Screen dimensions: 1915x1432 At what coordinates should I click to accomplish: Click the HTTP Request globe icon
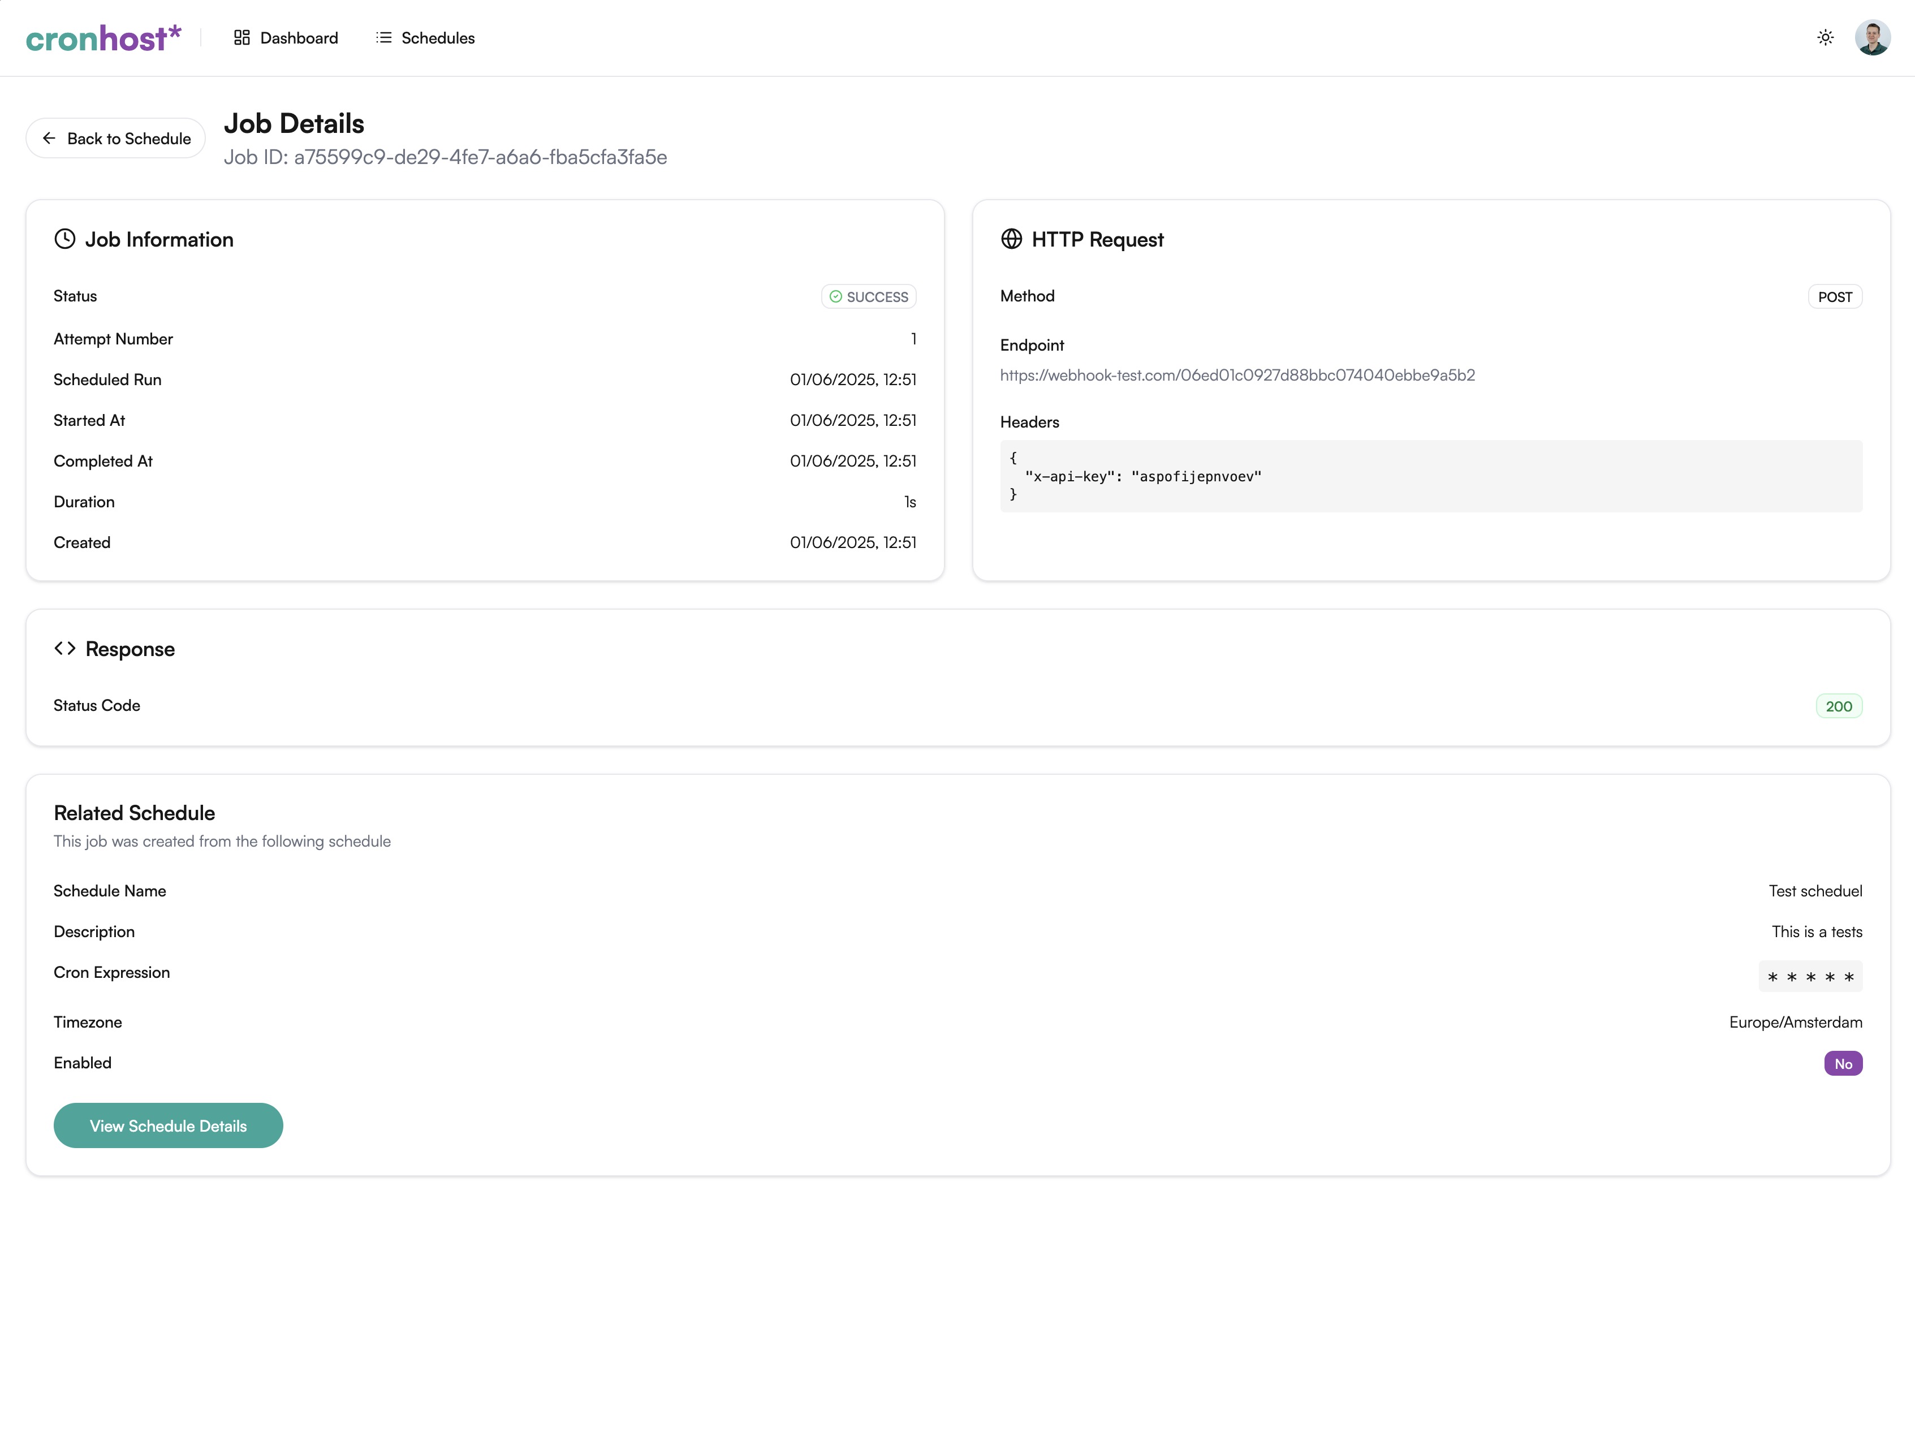(1011, 239)
